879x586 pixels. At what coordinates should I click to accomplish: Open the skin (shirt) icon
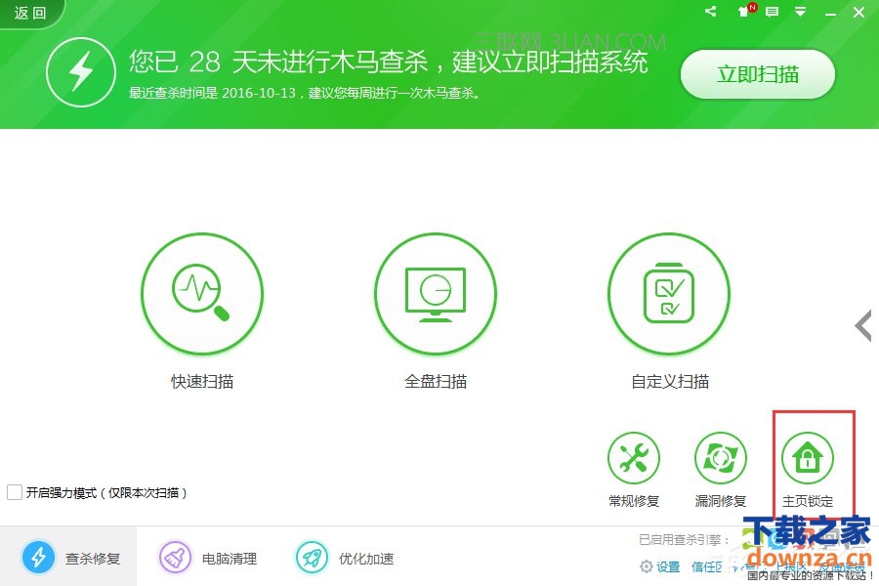tap(745, 12)
